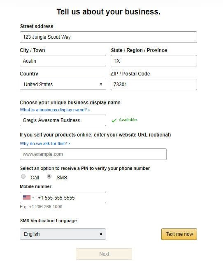Open 'What is a business display name?' link

click(x=53, y=110)
